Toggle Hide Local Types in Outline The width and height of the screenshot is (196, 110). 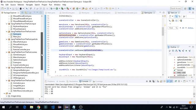[x=190, y=51]
